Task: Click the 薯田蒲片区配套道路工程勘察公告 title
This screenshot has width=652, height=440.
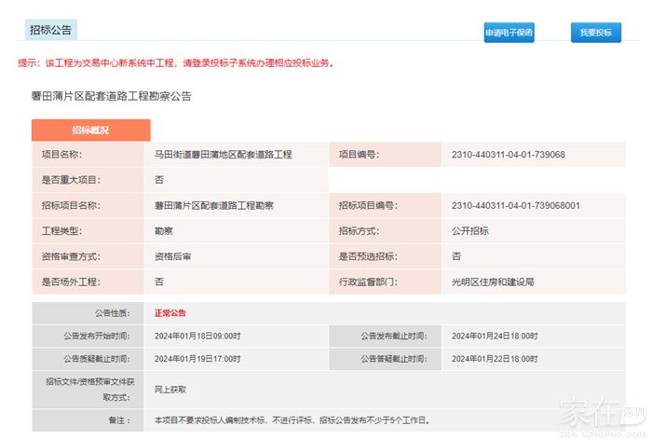Action: tap(111, 96)
